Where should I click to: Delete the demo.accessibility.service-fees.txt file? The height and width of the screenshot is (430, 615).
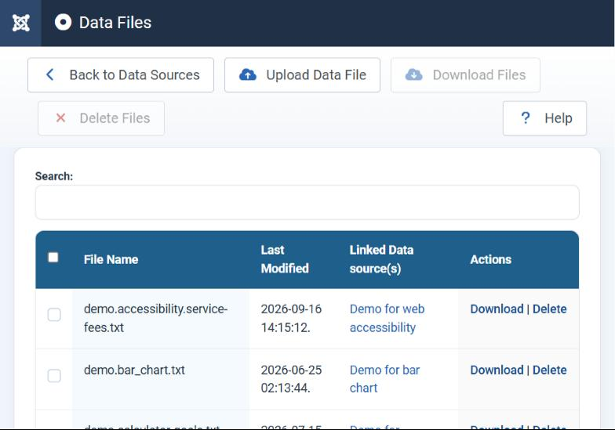[x=549, y=309]
